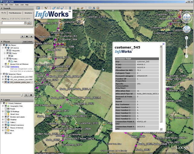Click the View in Google Maps icon
Viewport: 194px width, 154px height.
coord(98,8)
